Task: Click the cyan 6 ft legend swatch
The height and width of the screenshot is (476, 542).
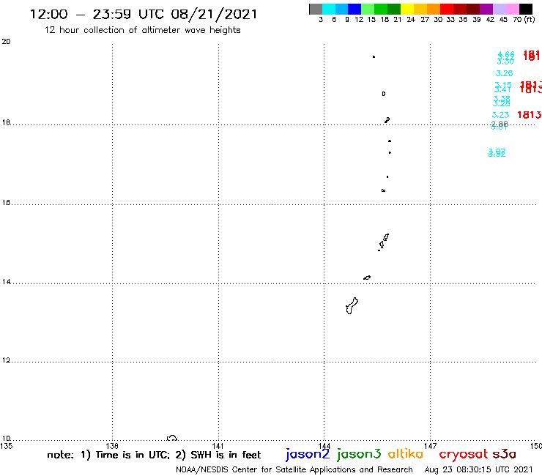Action: pos(329,9)
